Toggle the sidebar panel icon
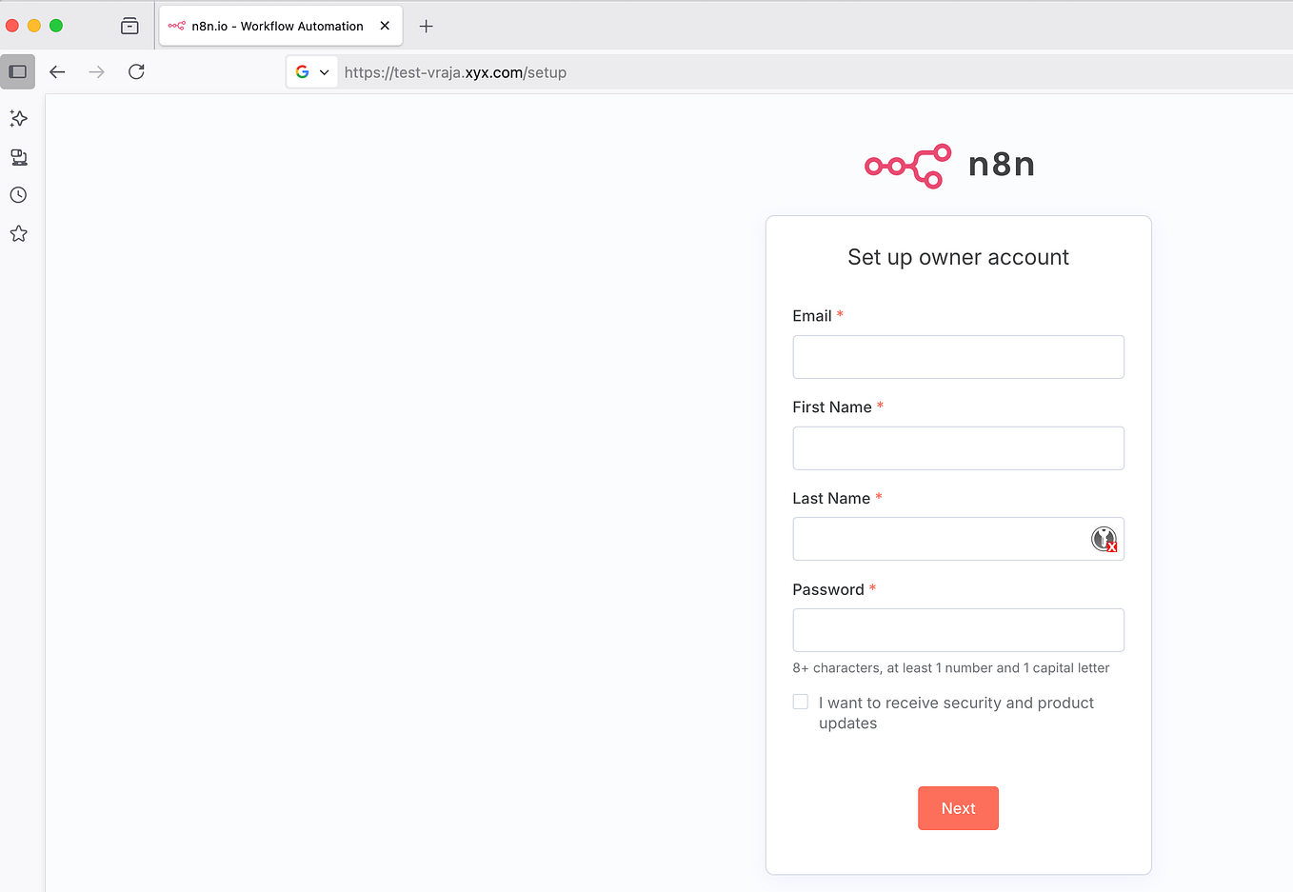This screenshot has width=1293, height=892. pos(17,71)
